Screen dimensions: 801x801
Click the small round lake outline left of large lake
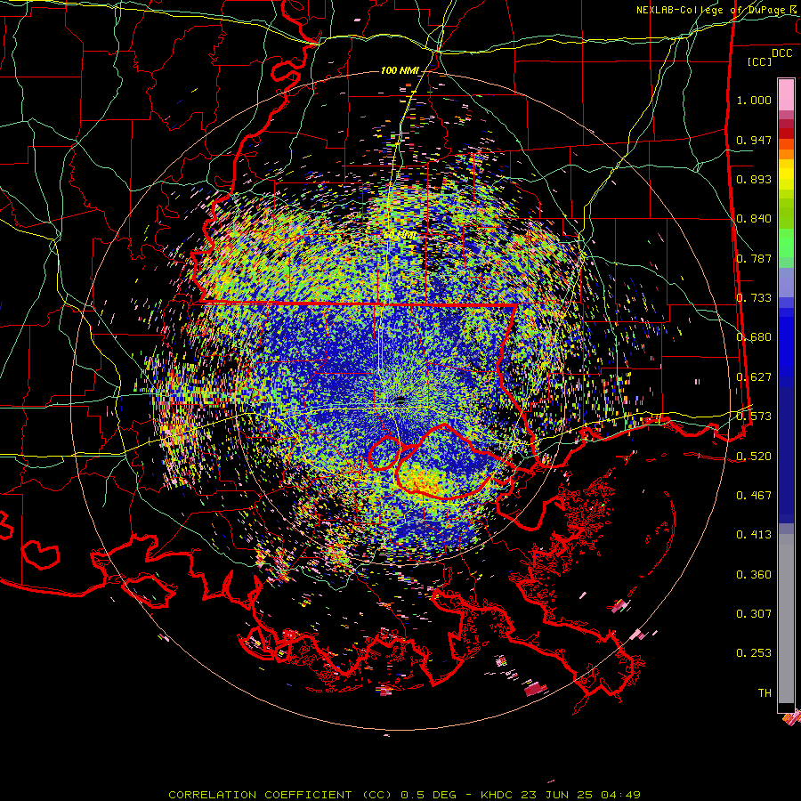tap(384, 453)
